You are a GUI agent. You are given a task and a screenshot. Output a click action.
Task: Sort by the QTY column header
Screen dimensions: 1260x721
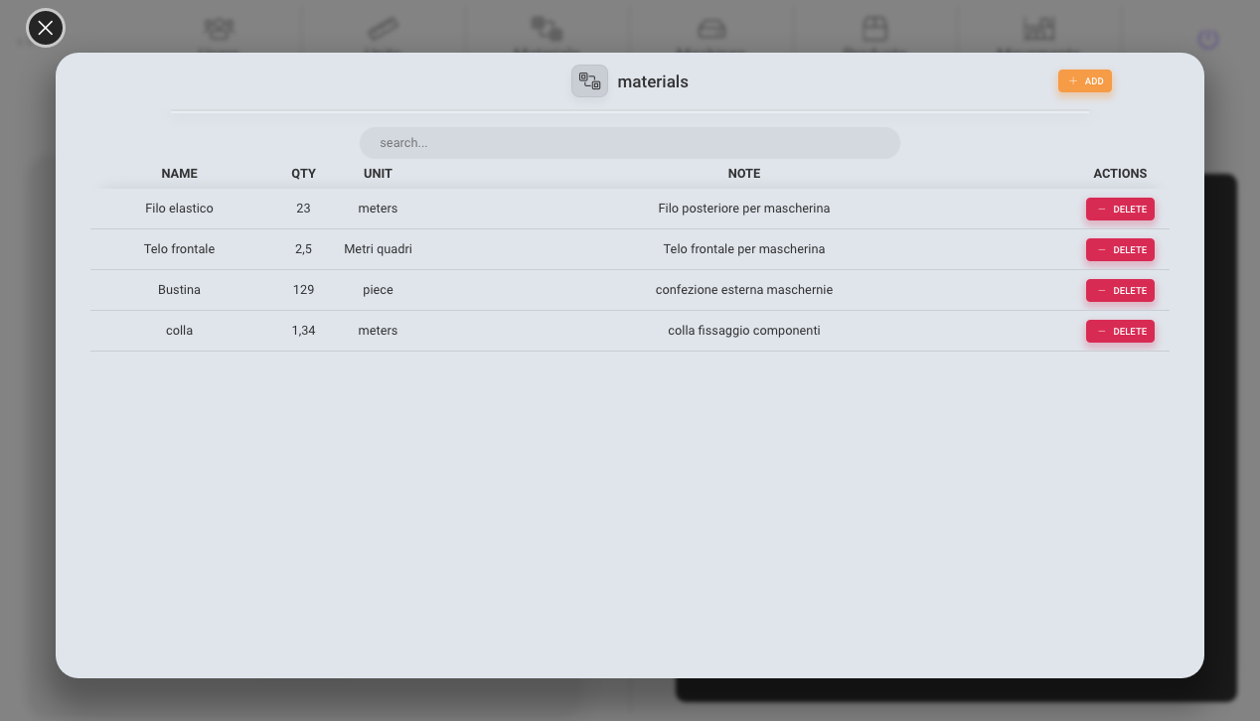pos(303,174)
